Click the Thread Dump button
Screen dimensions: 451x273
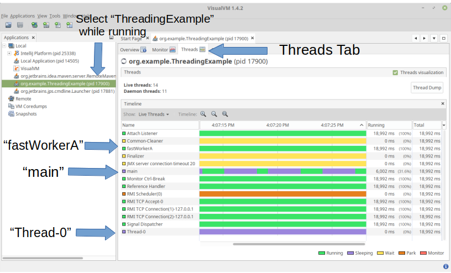pos(427,88)
